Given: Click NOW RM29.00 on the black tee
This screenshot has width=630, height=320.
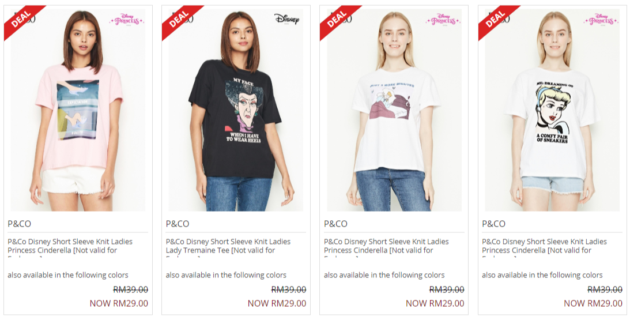Looking at the screenshot, I should coord(277,303).
